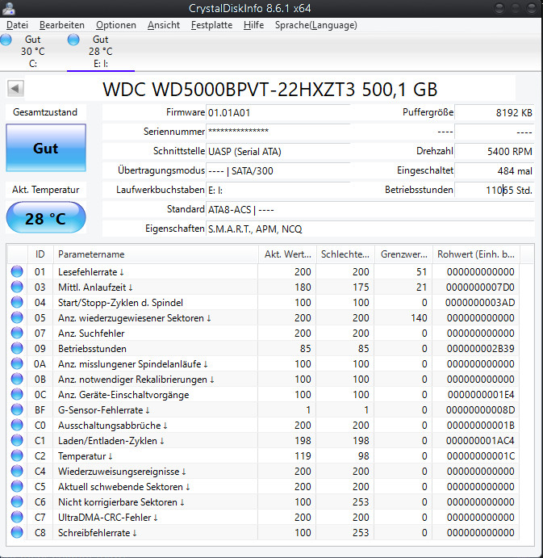543x558 pixels.
Task: Click the 28 °C temperature button
Action: tap(46, 218)
